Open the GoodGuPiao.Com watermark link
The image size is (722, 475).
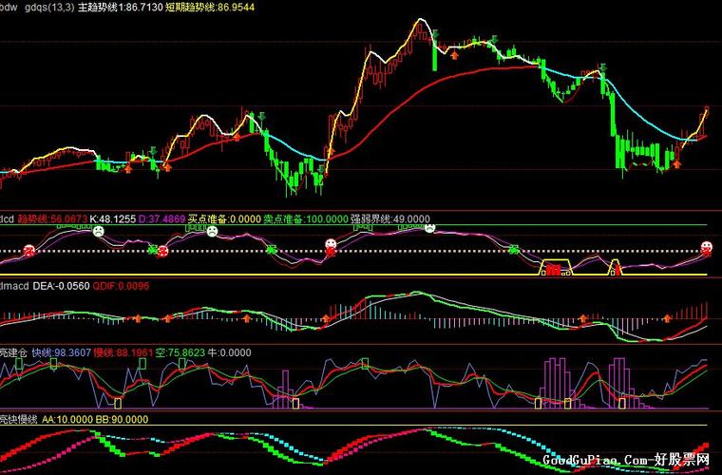tap(626, 460)
